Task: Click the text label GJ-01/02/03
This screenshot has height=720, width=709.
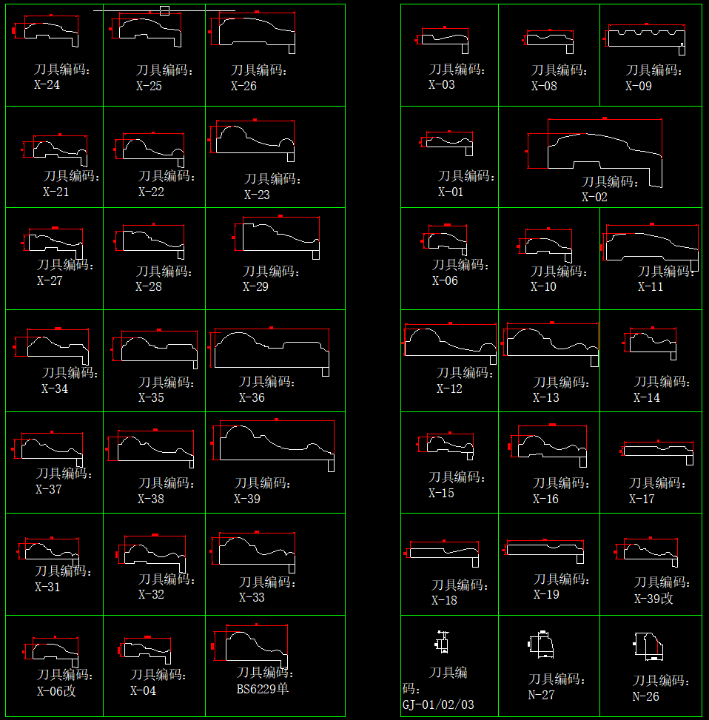Action: [438, 705]
